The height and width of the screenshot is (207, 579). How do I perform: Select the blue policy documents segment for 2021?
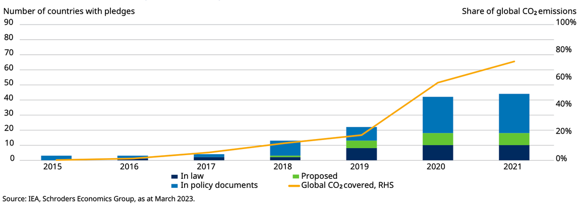[x=514, y=113]
